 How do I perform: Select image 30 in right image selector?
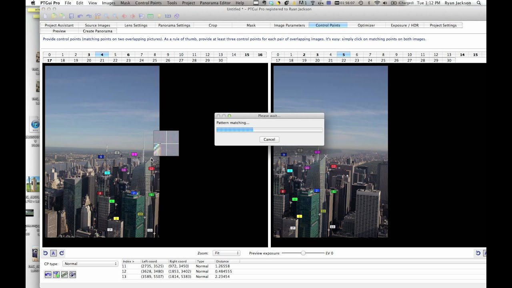tap(449, 60)
